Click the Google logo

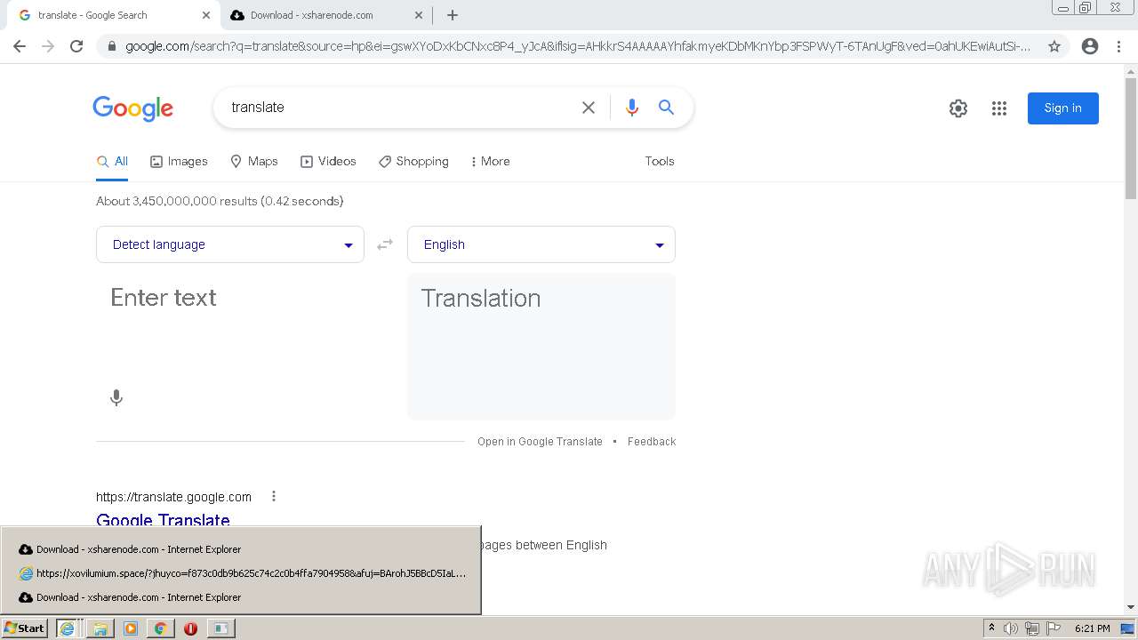click(x=132, y=108)
